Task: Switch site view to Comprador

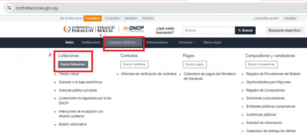Action: (x=112, y=18)
